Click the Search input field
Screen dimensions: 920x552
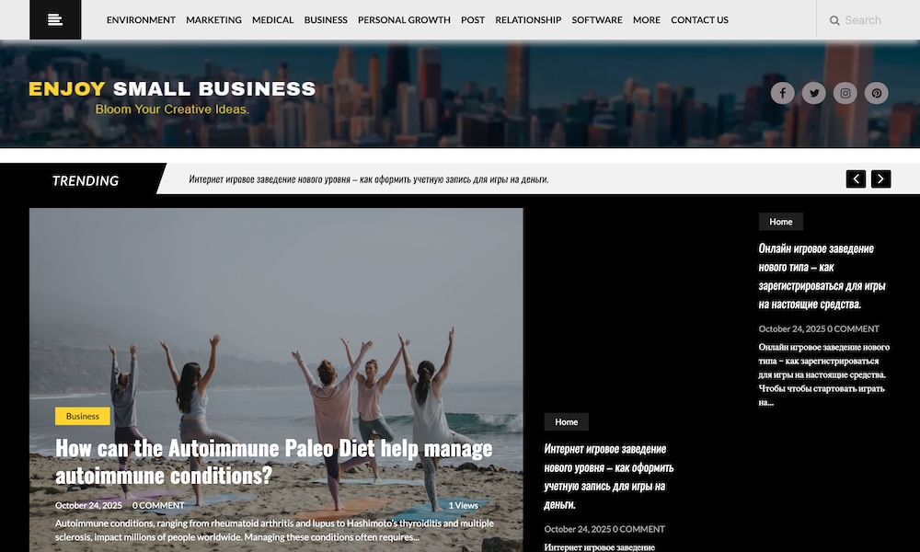(x=868, y=20)
